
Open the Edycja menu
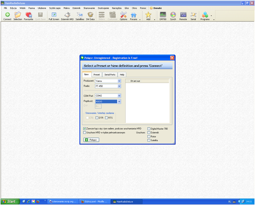(13, 8)
